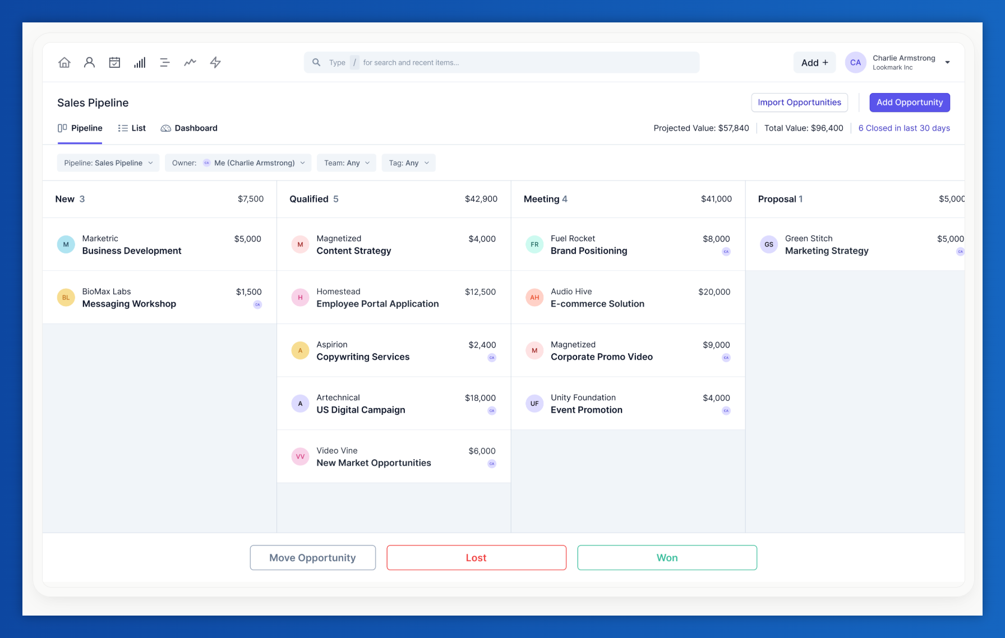
Task: Click the Unity Foundation UF avatar
Action: coord(534,404)
